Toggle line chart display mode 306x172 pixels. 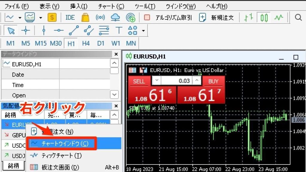coord(279,17)
